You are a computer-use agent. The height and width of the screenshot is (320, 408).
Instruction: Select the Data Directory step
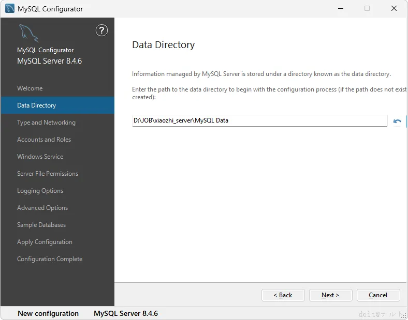(x=36, y=105)
